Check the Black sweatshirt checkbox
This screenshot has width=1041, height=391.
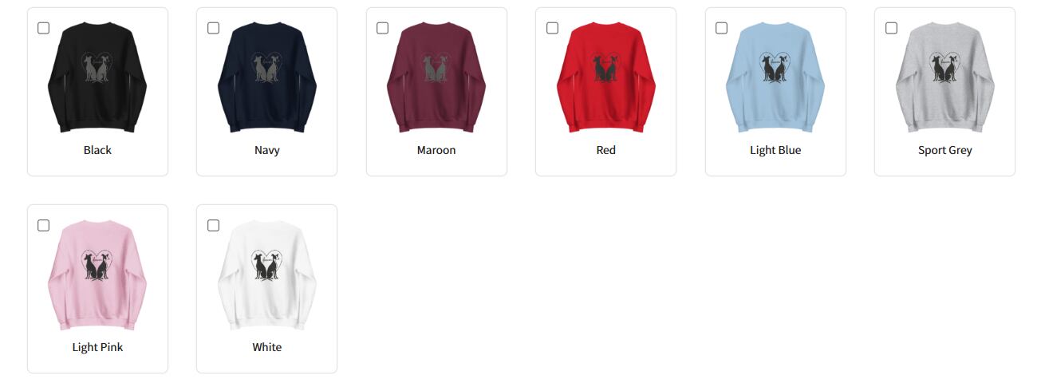[x=44, y=28]
